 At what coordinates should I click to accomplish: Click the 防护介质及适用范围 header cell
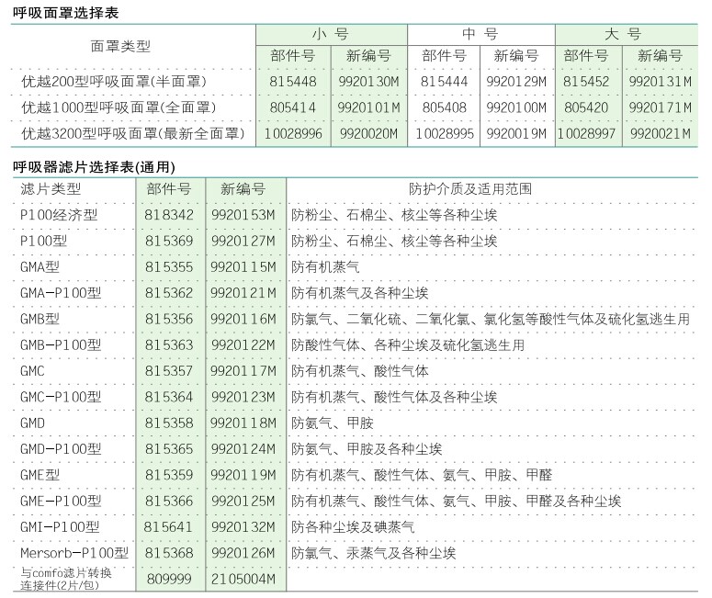point(470,189)
